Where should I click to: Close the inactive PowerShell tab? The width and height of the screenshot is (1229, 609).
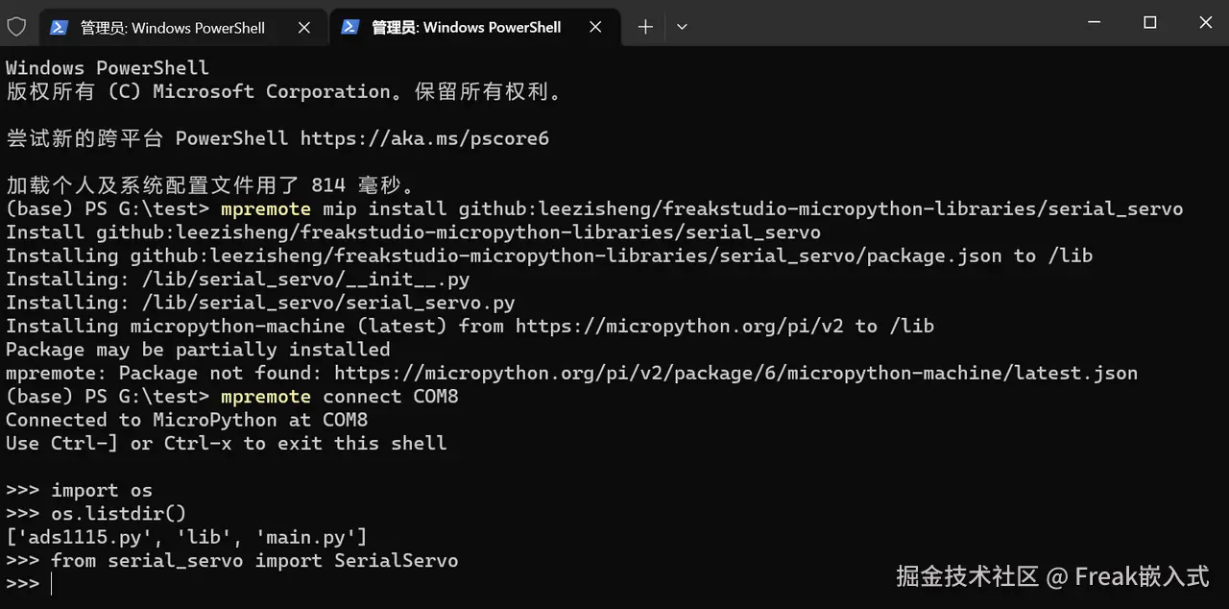(303, 28)
